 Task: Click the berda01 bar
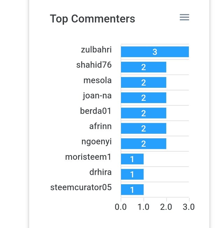tap(143, 113)
